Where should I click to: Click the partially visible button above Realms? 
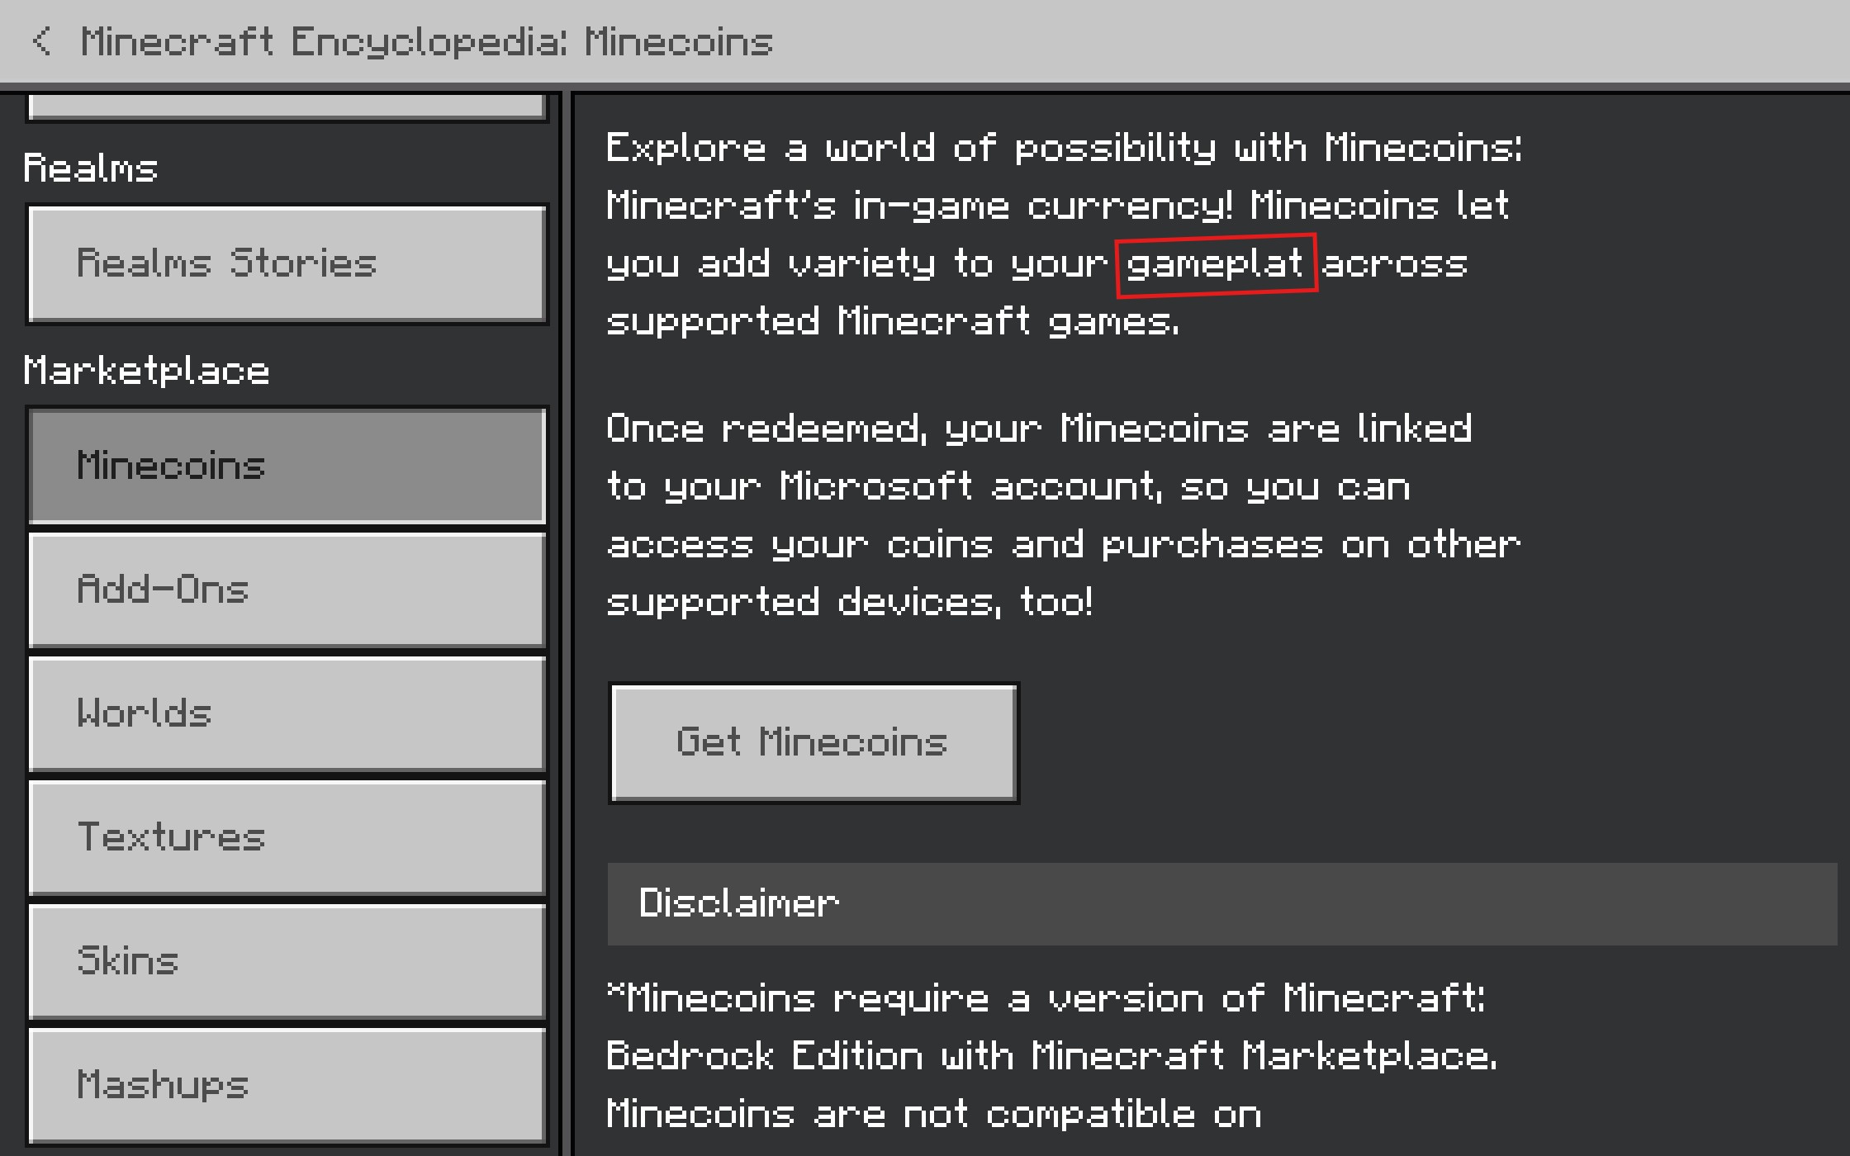(x=287, y=107)
